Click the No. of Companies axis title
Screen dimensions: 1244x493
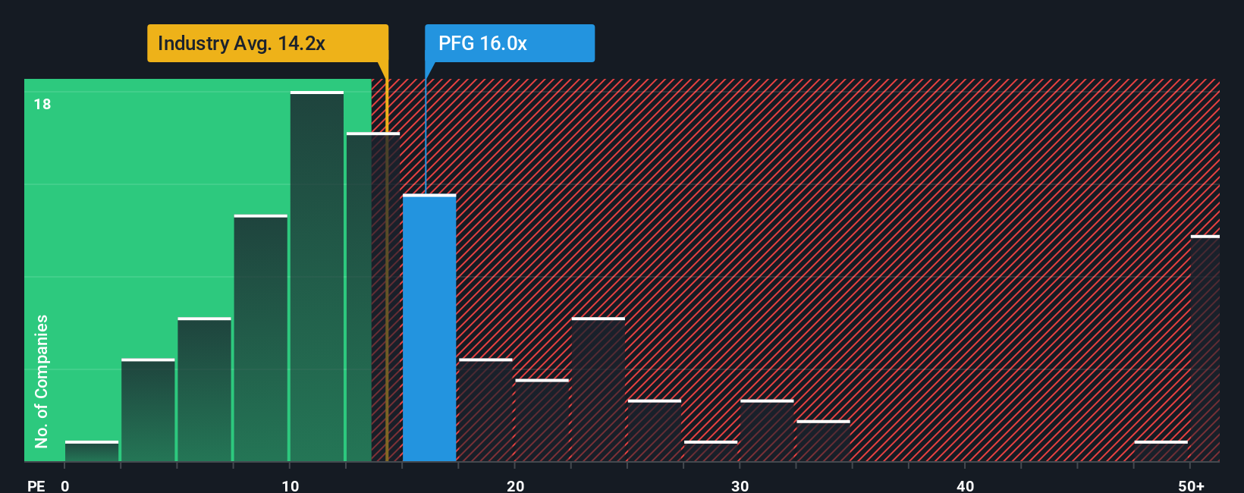(x=42, y=381)
